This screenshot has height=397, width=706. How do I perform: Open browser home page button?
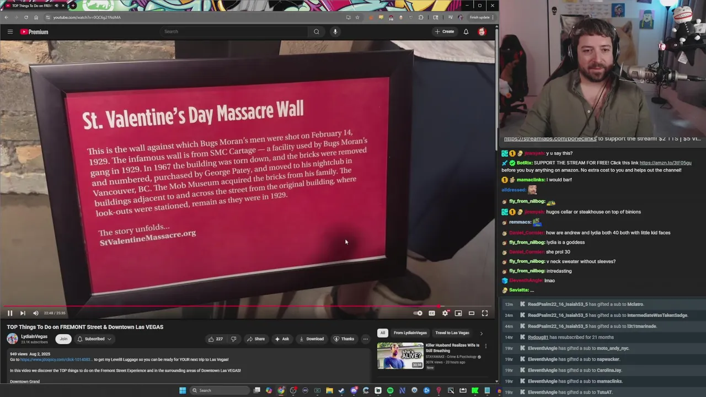36,17
